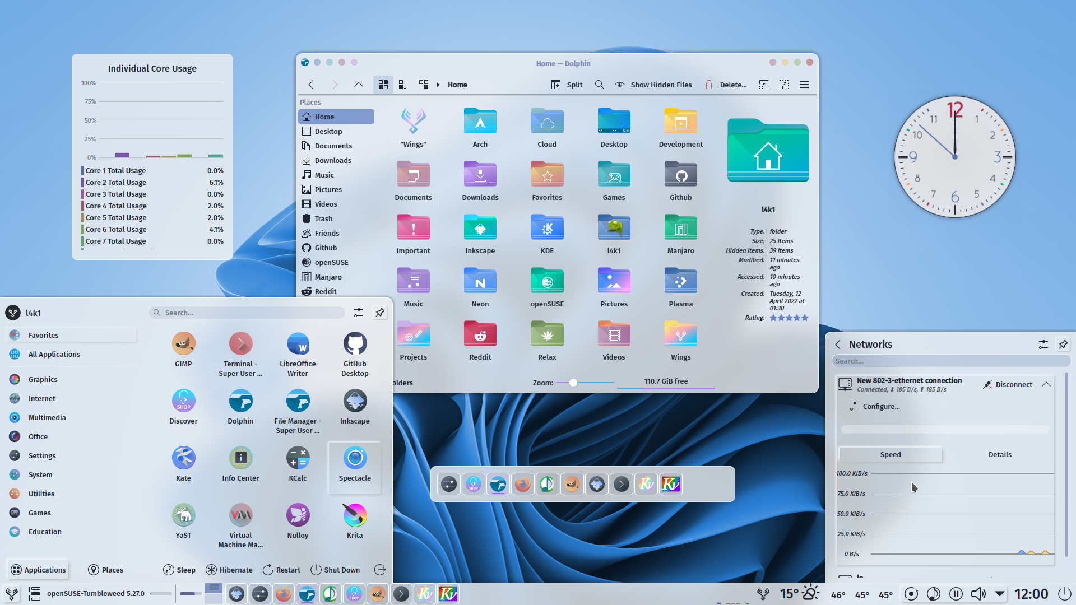Viewport: 1076px width, 605px height.
Task: Launch Kate editor from favorites
Action: tap(183, 464)
